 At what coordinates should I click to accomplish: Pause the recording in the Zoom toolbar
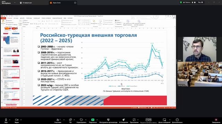[x=147, y=120]
